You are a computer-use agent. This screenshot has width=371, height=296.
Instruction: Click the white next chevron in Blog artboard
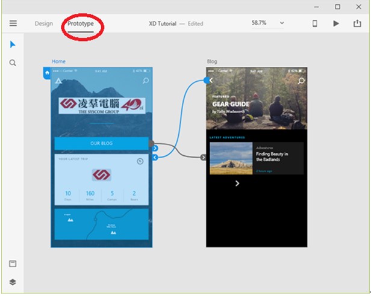click(x=237, y=183)
